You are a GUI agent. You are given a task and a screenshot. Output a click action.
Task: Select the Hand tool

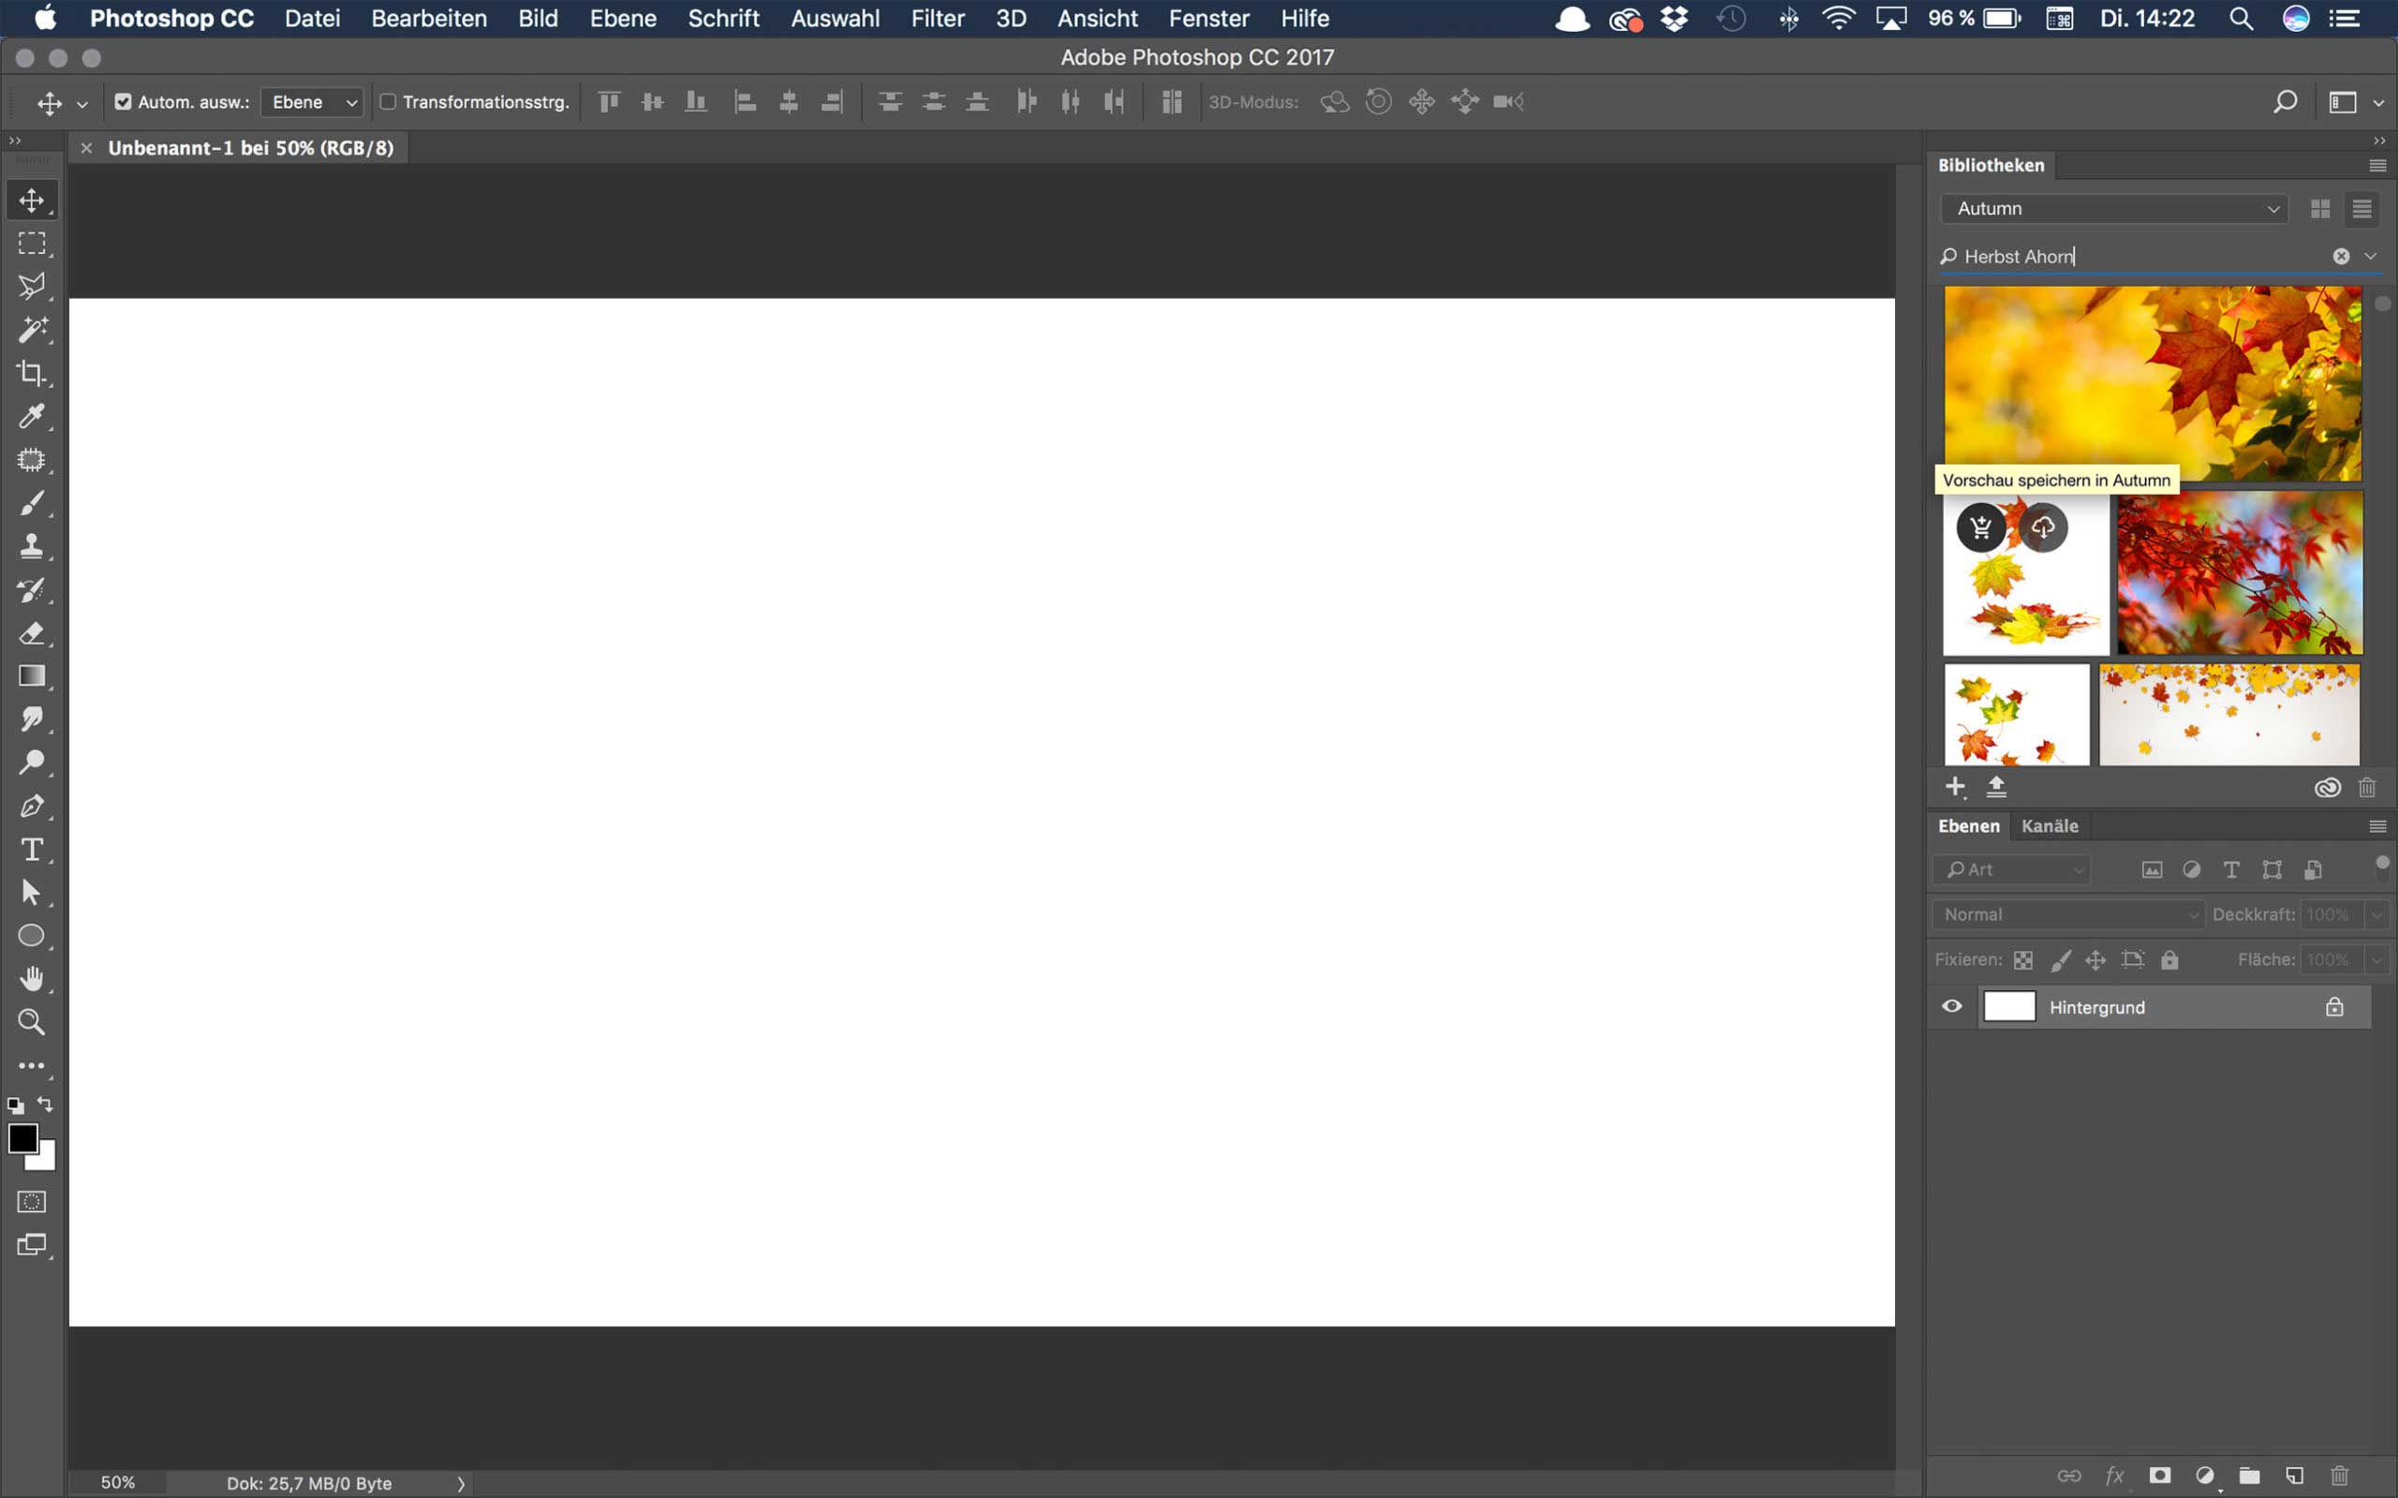pyautogui.click(x=32, y=978)
